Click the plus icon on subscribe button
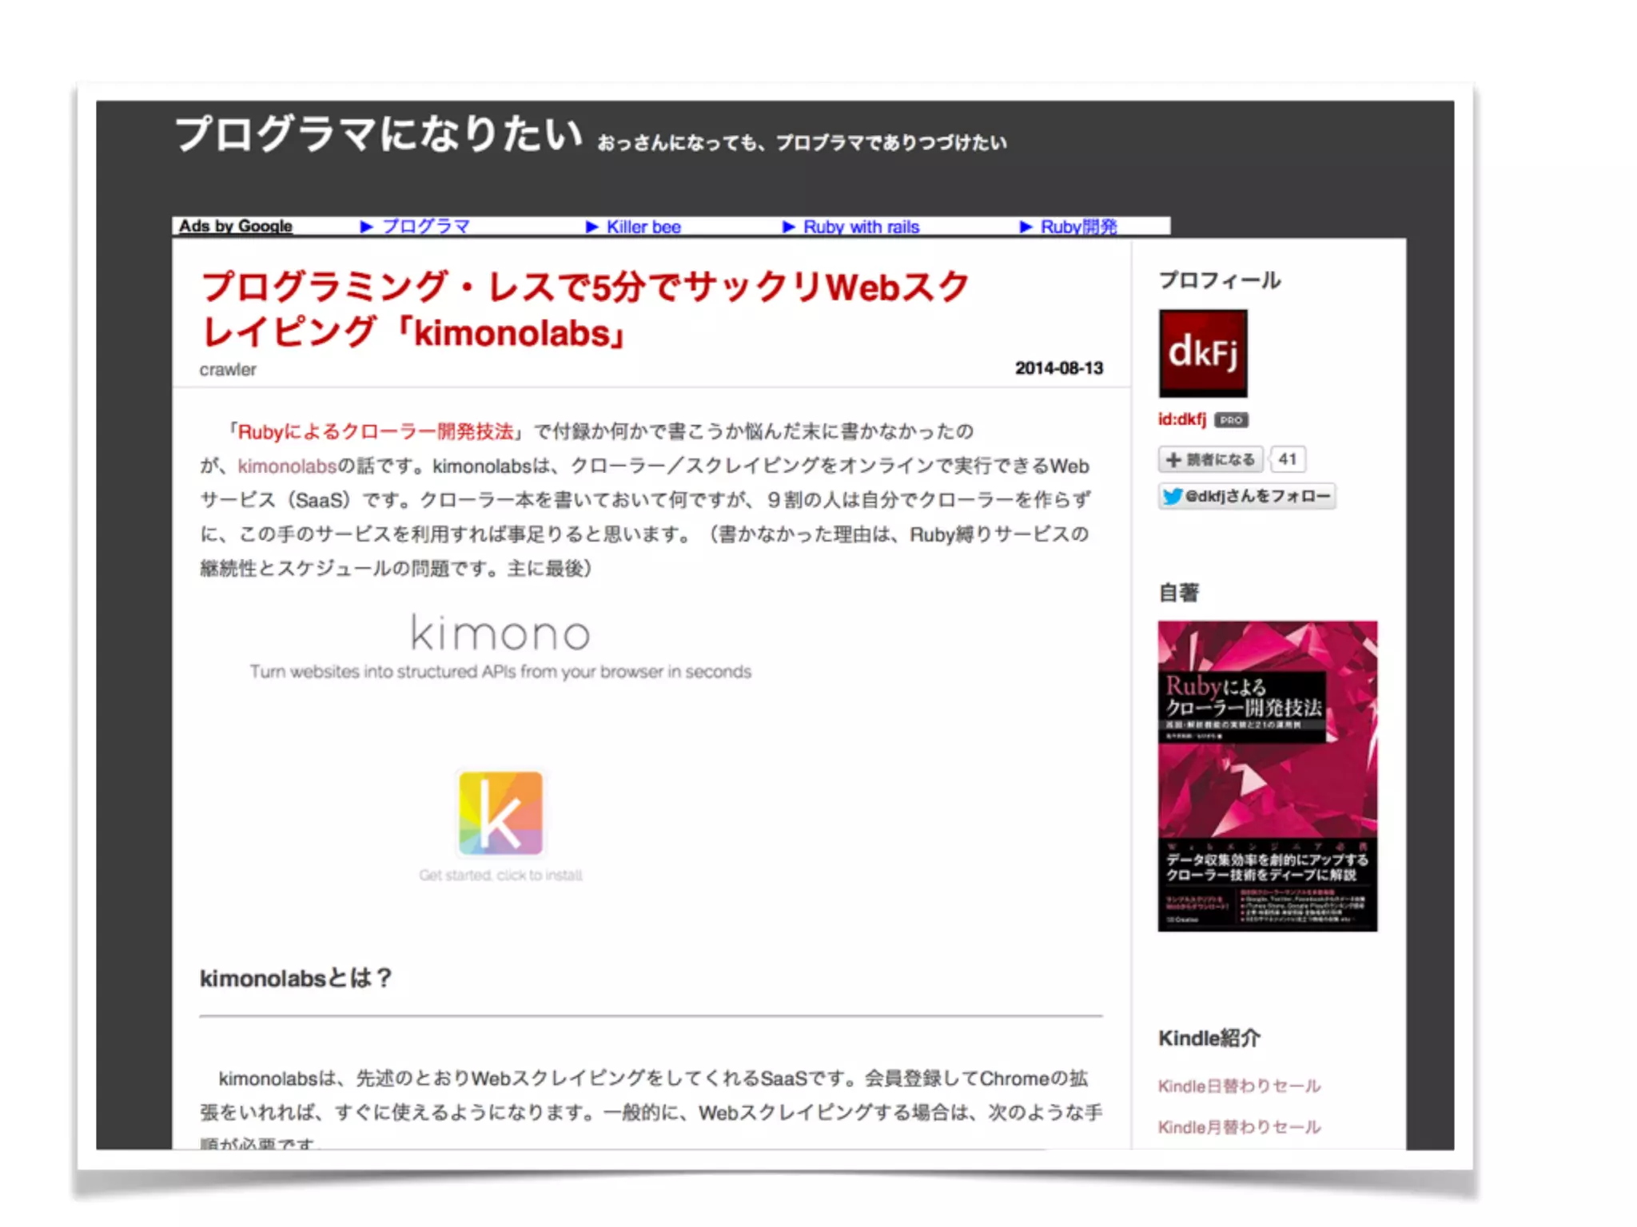This screenshot has height=1227, width=1637. [x=1173, y=459]
